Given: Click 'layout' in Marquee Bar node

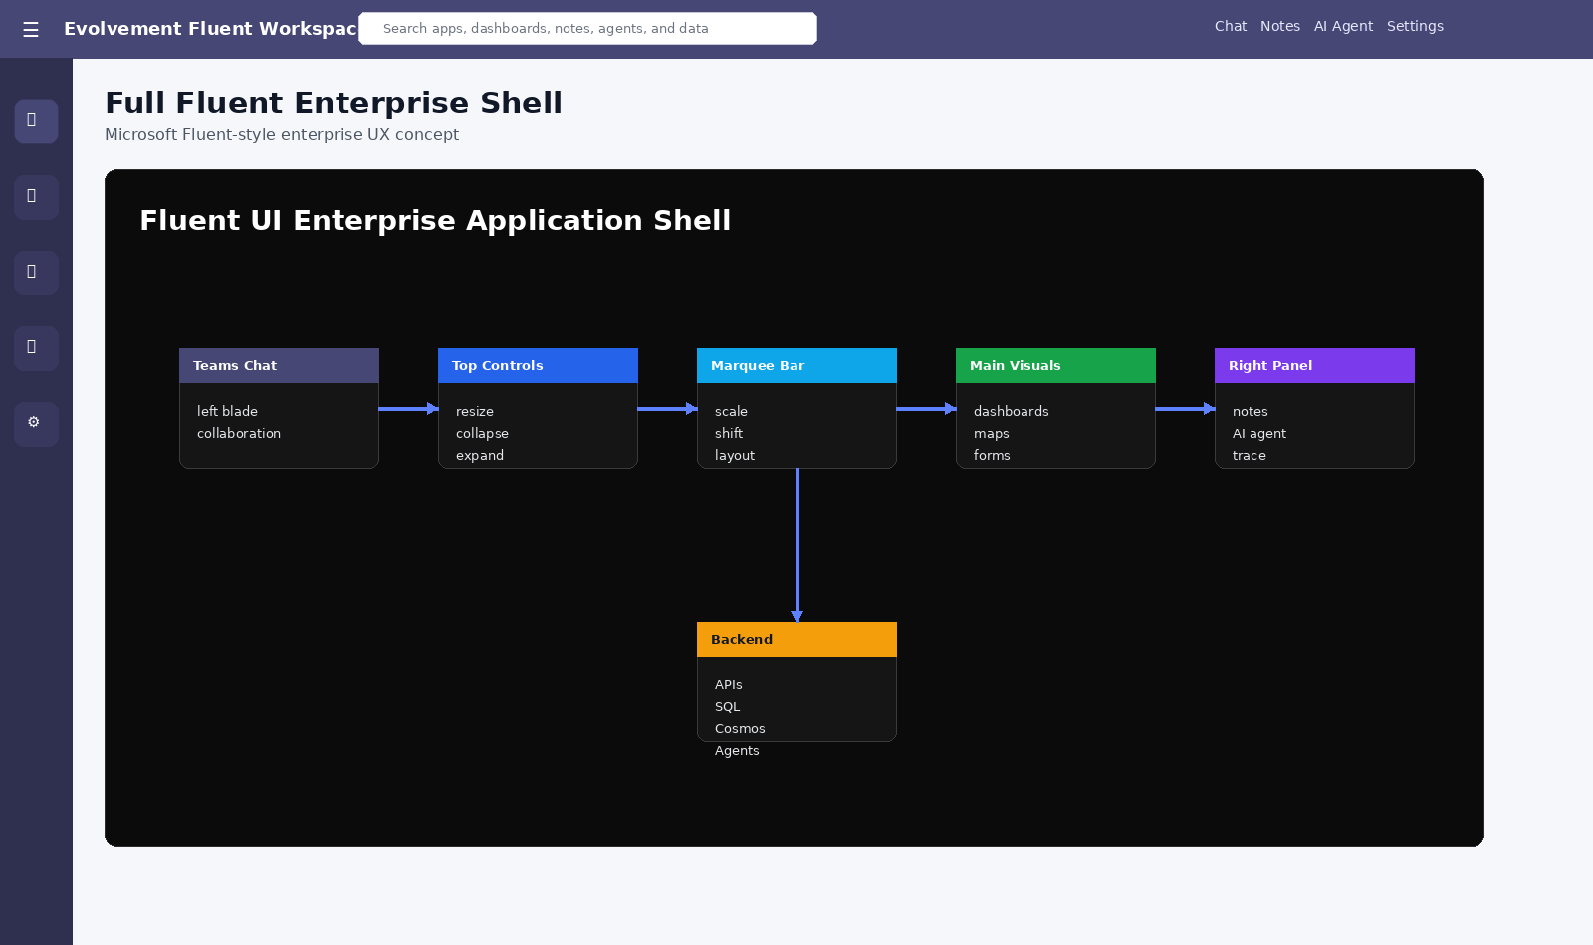Looking at the screenshot, I should 735,455.
